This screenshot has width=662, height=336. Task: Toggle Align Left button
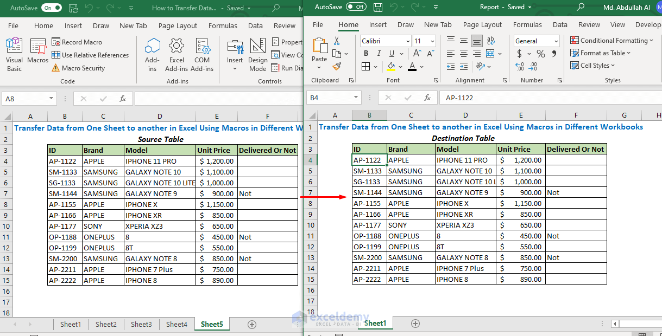pos(451,54)
